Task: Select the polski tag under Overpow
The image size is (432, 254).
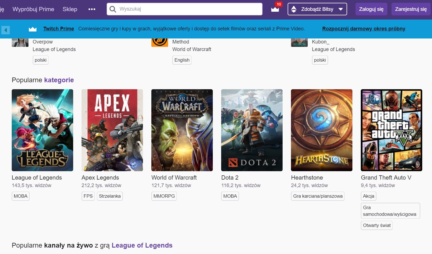Action: click(40, 60)
